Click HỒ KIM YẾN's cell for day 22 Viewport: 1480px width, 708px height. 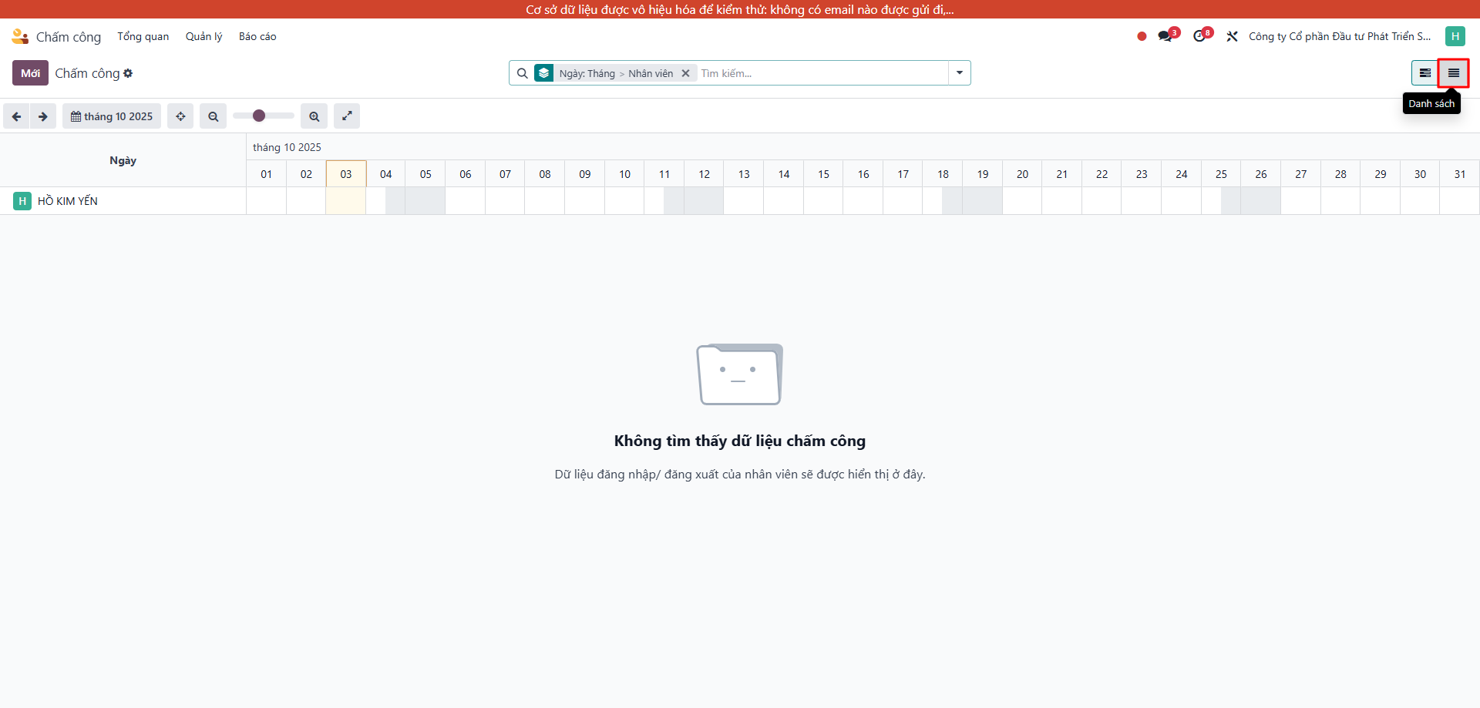pyautogui.click(x=1102, y=201)
